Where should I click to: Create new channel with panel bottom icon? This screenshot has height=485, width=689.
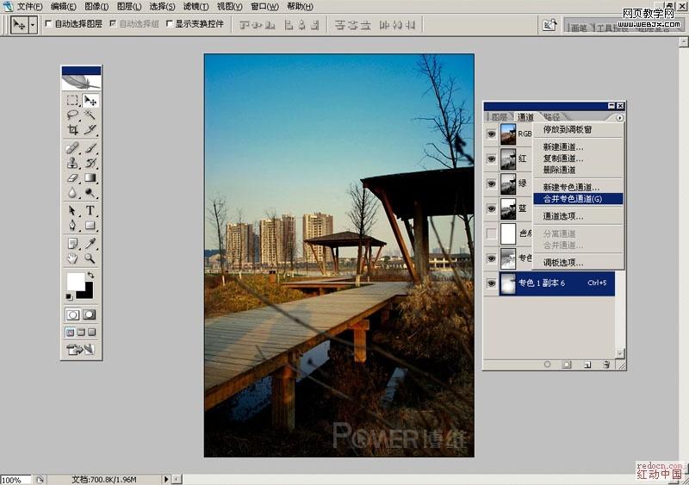(587, 364)
